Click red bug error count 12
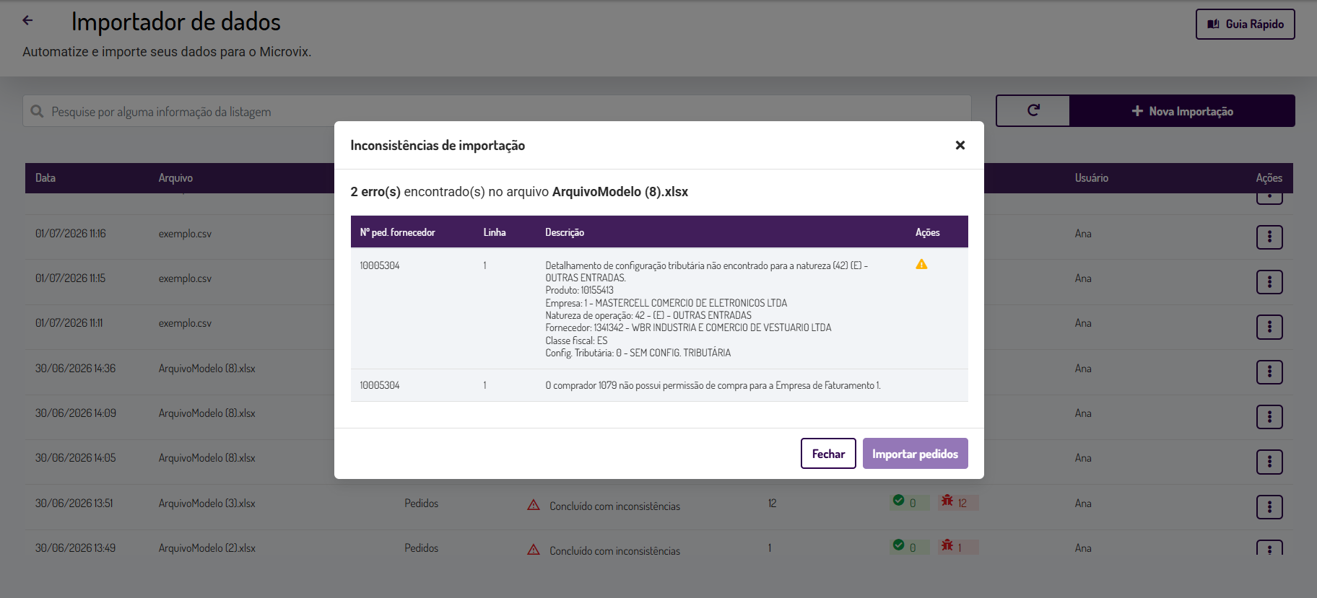 coord(957,502)
